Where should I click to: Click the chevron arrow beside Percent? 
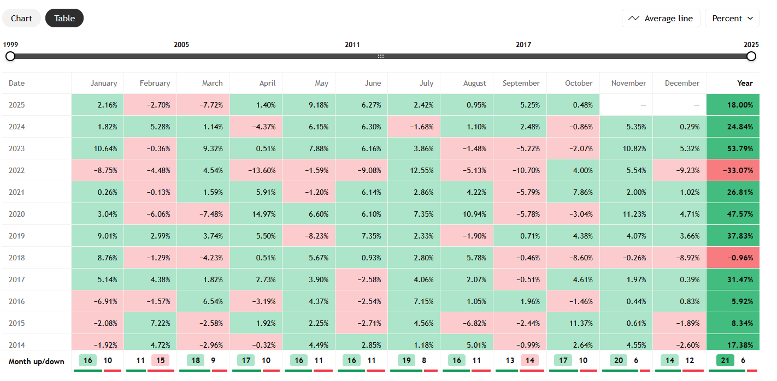750,18
